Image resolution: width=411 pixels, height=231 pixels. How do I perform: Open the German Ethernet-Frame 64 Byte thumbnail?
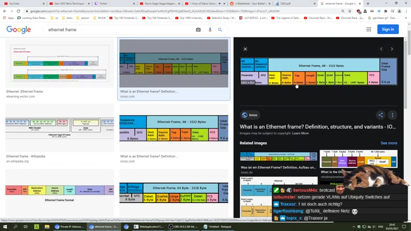coord(174,193)
